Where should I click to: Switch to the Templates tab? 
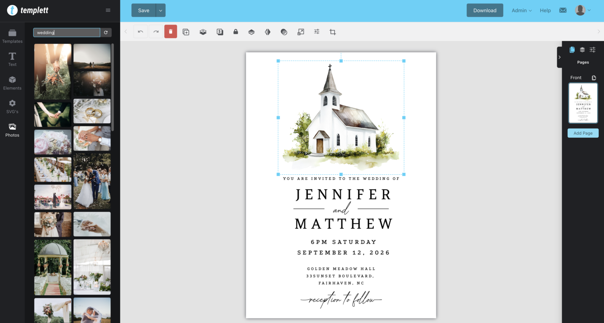tap(12, 36)
